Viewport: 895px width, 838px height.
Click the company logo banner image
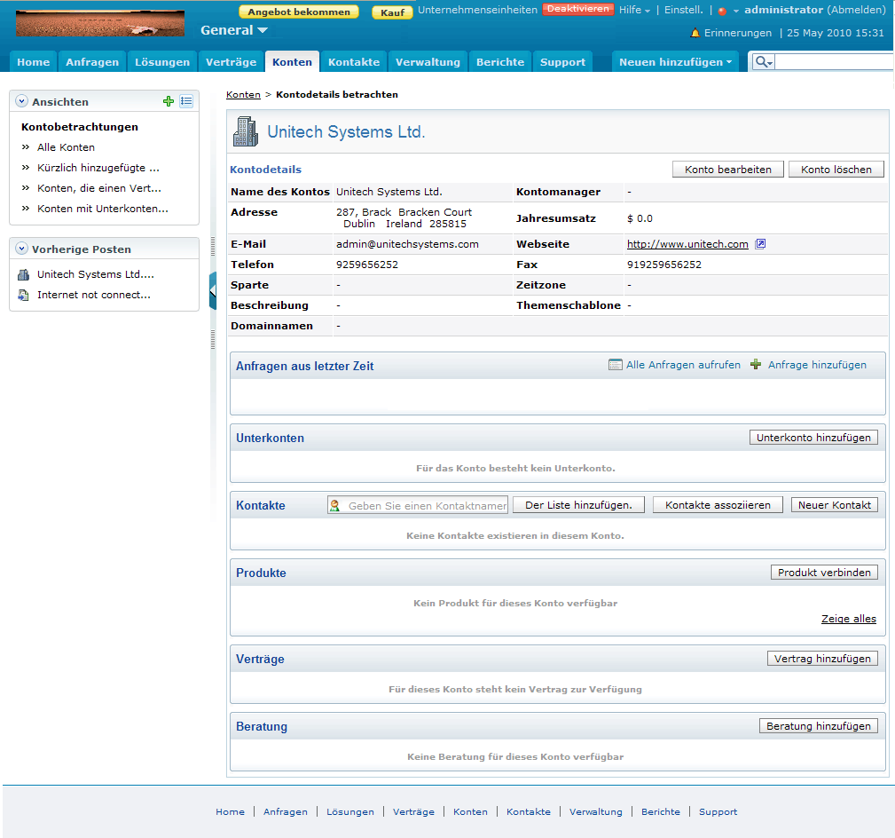point(100,23)
